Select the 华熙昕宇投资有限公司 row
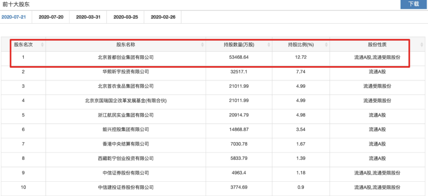The height and width of the screenshot is (196, 428). 126,72
